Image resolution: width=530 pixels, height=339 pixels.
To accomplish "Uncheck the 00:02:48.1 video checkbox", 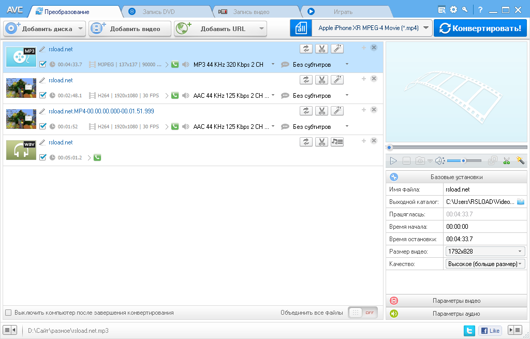I will (x=42, y=95).
